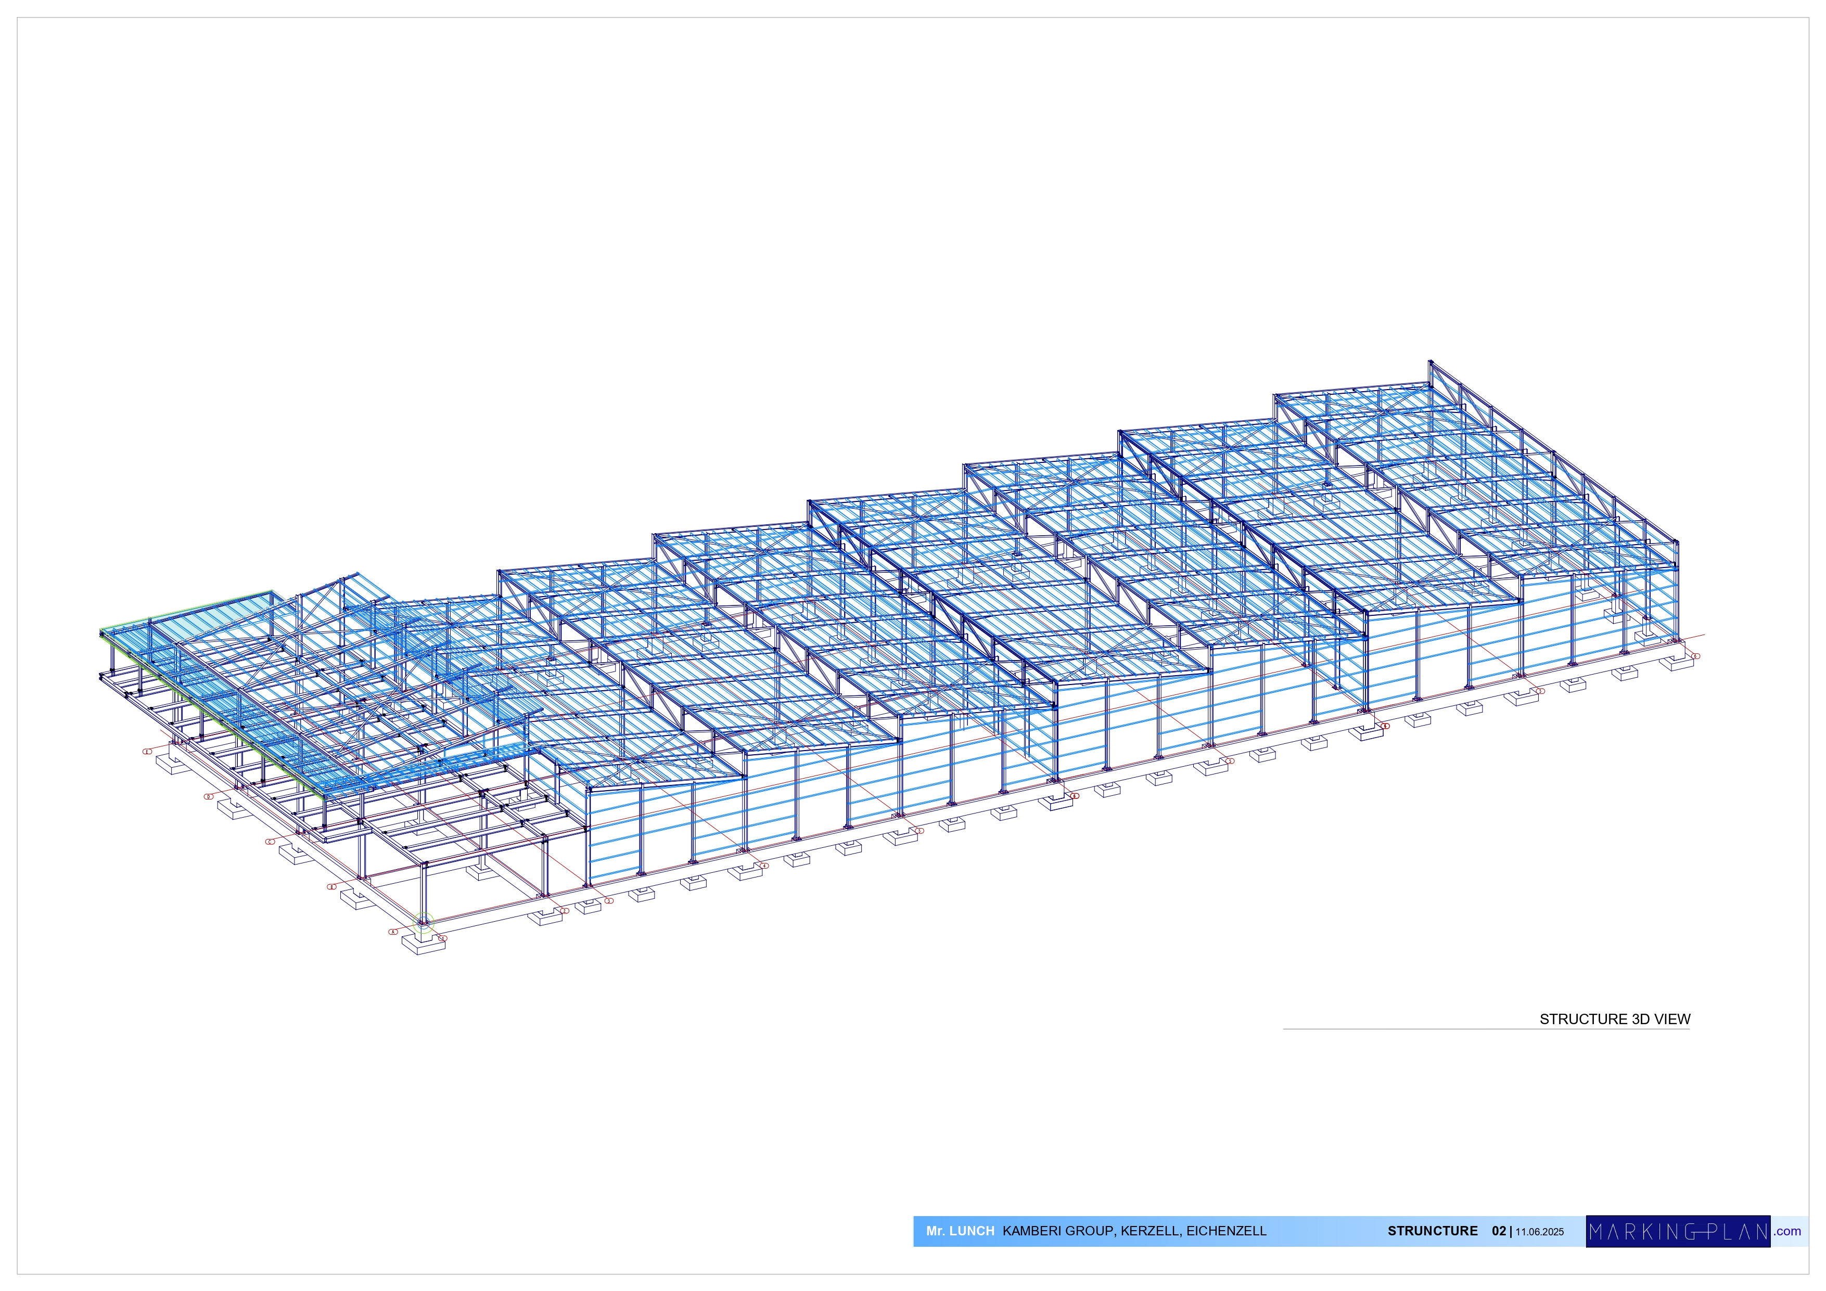Select grid axis marker C
This screenshot has width=1826, height=1291.
pyautogui.click(x=271, y=841)
